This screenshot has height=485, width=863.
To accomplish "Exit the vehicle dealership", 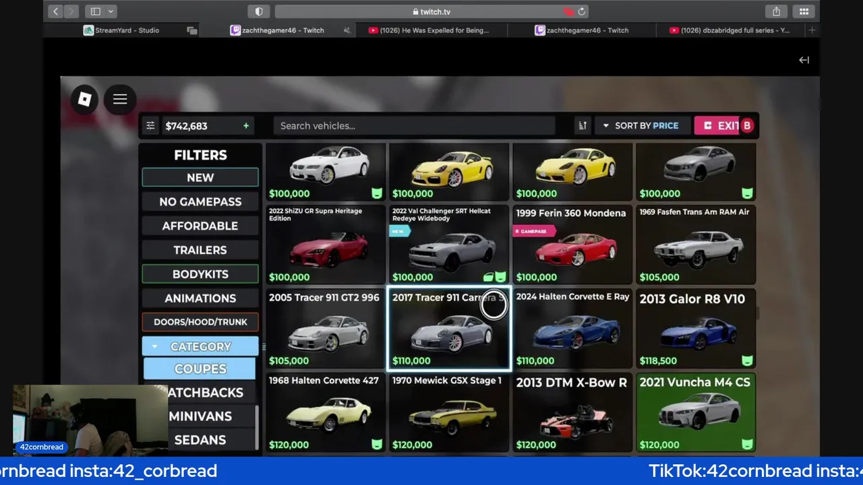I will click(723, 126).
